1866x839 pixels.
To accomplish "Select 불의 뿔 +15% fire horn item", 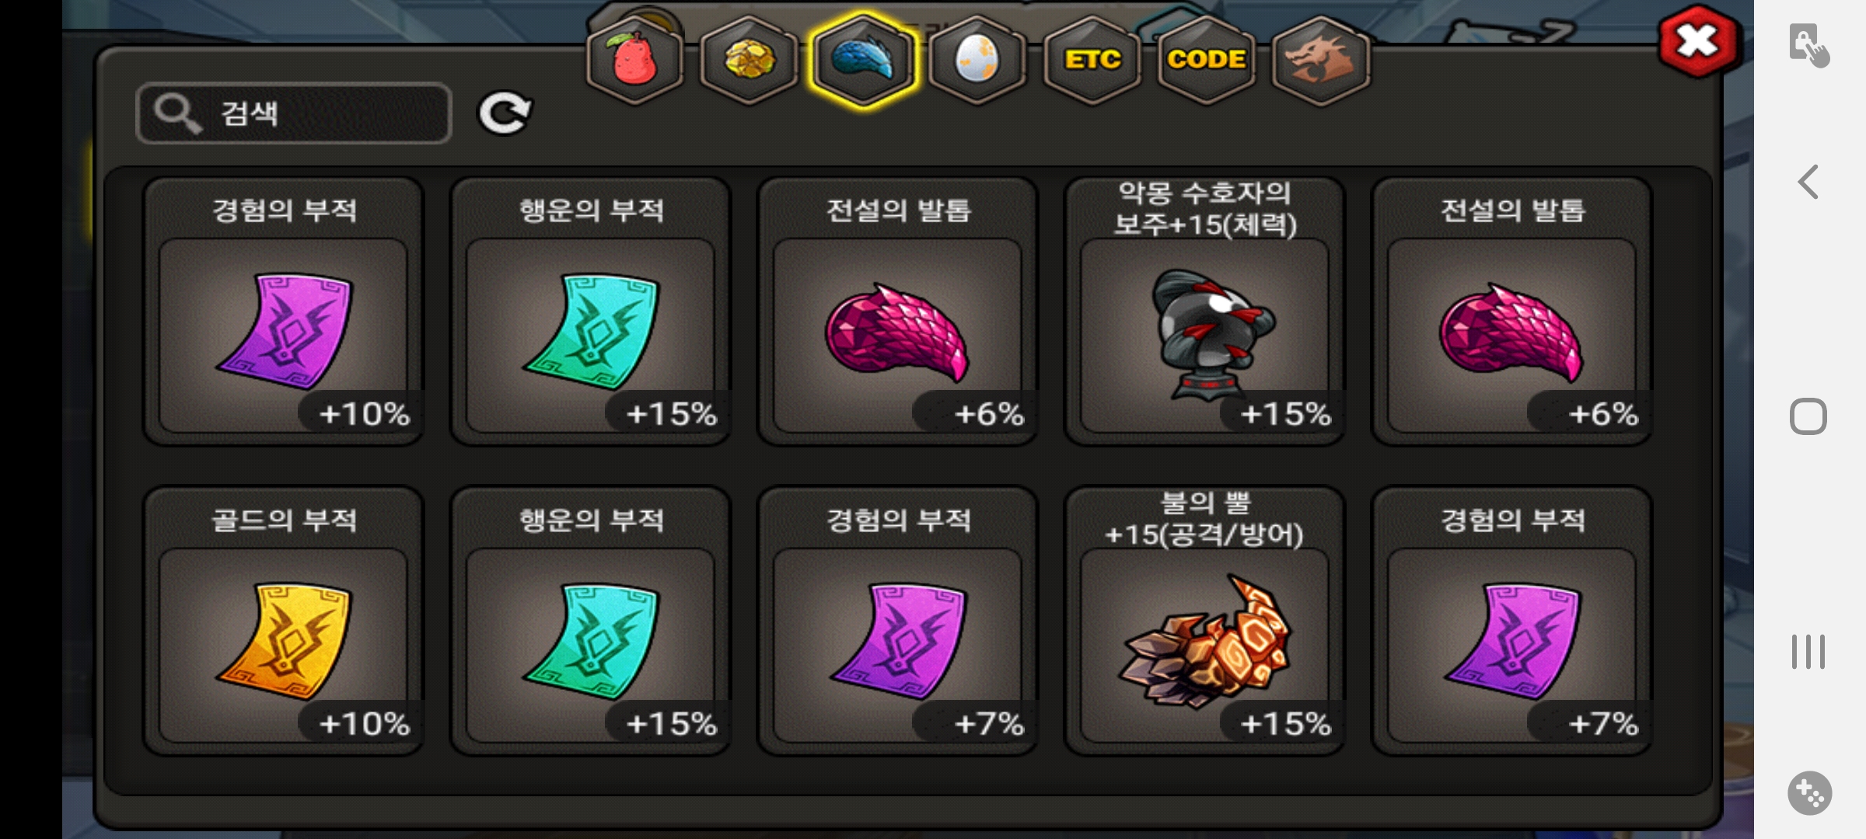I will tap(1204, 621).
